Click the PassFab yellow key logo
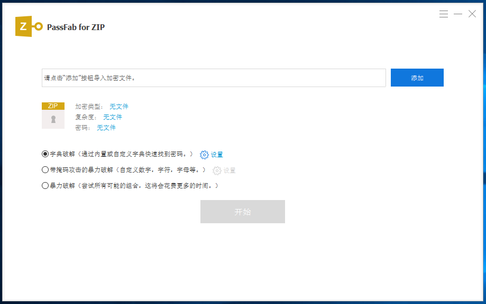The image size is (486, 304). (x=29, y=27)
